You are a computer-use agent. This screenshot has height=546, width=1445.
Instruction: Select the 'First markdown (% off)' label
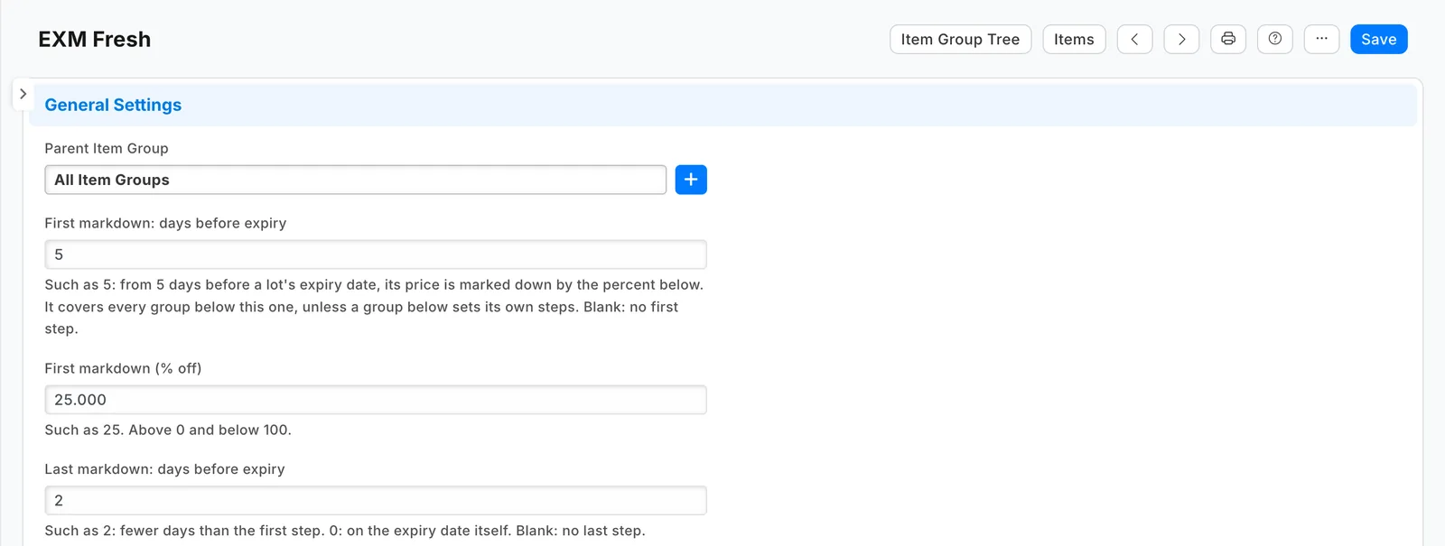pyautogui.click(x=123, y=368)
